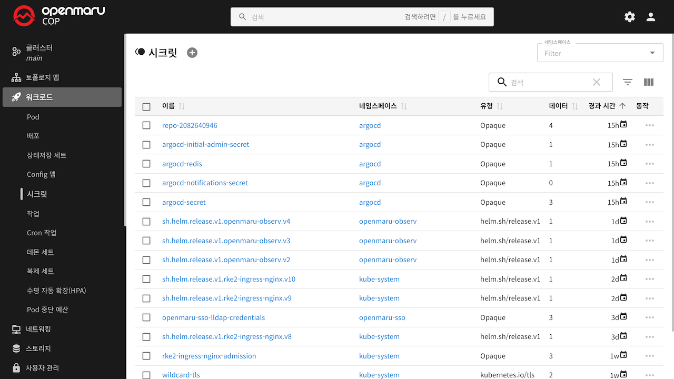
Task: Check the argocd-secret row checkbox
Action: pos(146,202)
